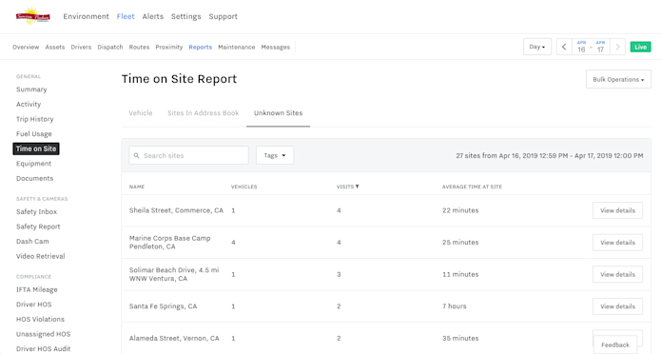The height and width of the screenshot is (354, 662).
Task: Open Dash Cam in sidebar
Action: click(32, 241)
